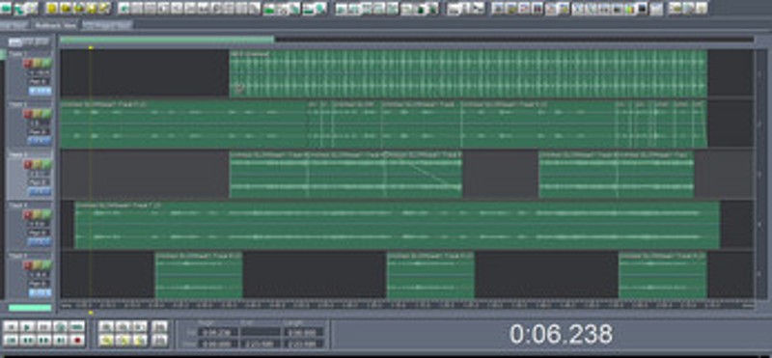The image size is (772, 358).
Task: Open the Multitrack View tab
Action: [55, 25]
